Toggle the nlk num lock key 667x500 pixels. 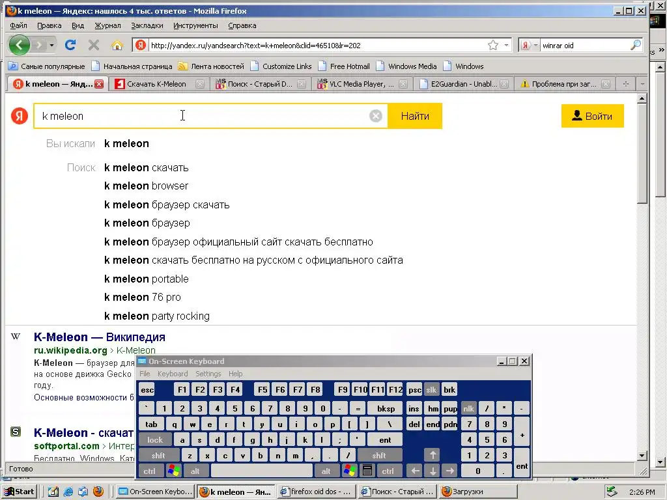click(468, 409)
